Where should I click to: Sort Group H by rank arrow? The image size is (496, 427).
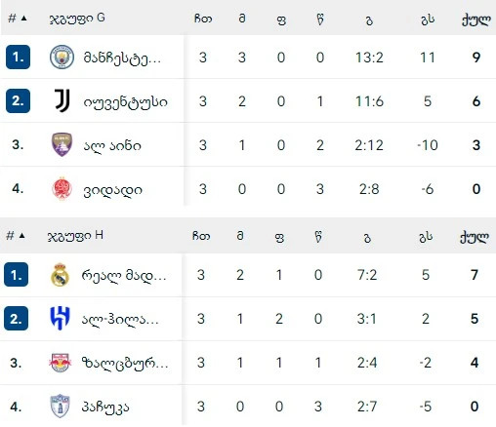click(x=21, y=235)
